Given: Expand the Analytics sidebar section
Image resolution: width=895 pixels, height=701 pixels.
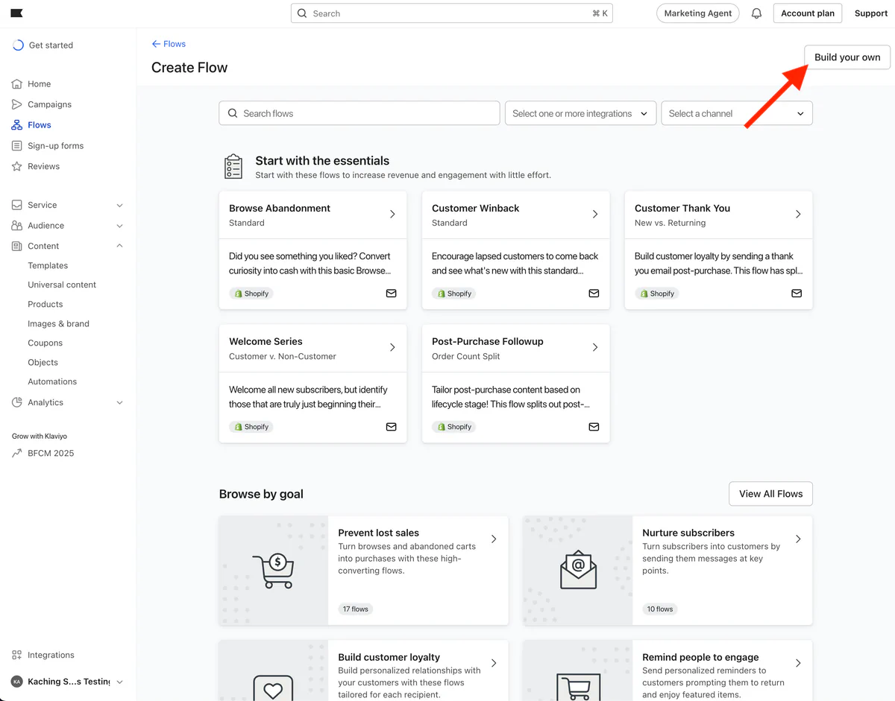Looking at the screenshot, I should pos(120,402).
